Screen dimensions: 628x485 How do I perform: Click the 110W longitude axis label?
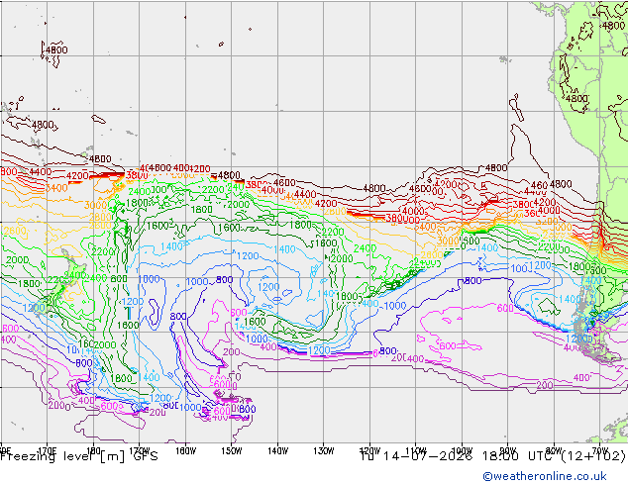(x=416, y=450)
